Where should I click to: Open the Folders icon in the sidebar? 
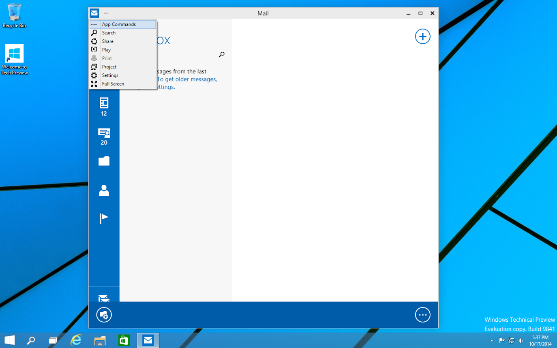[104, 161]
